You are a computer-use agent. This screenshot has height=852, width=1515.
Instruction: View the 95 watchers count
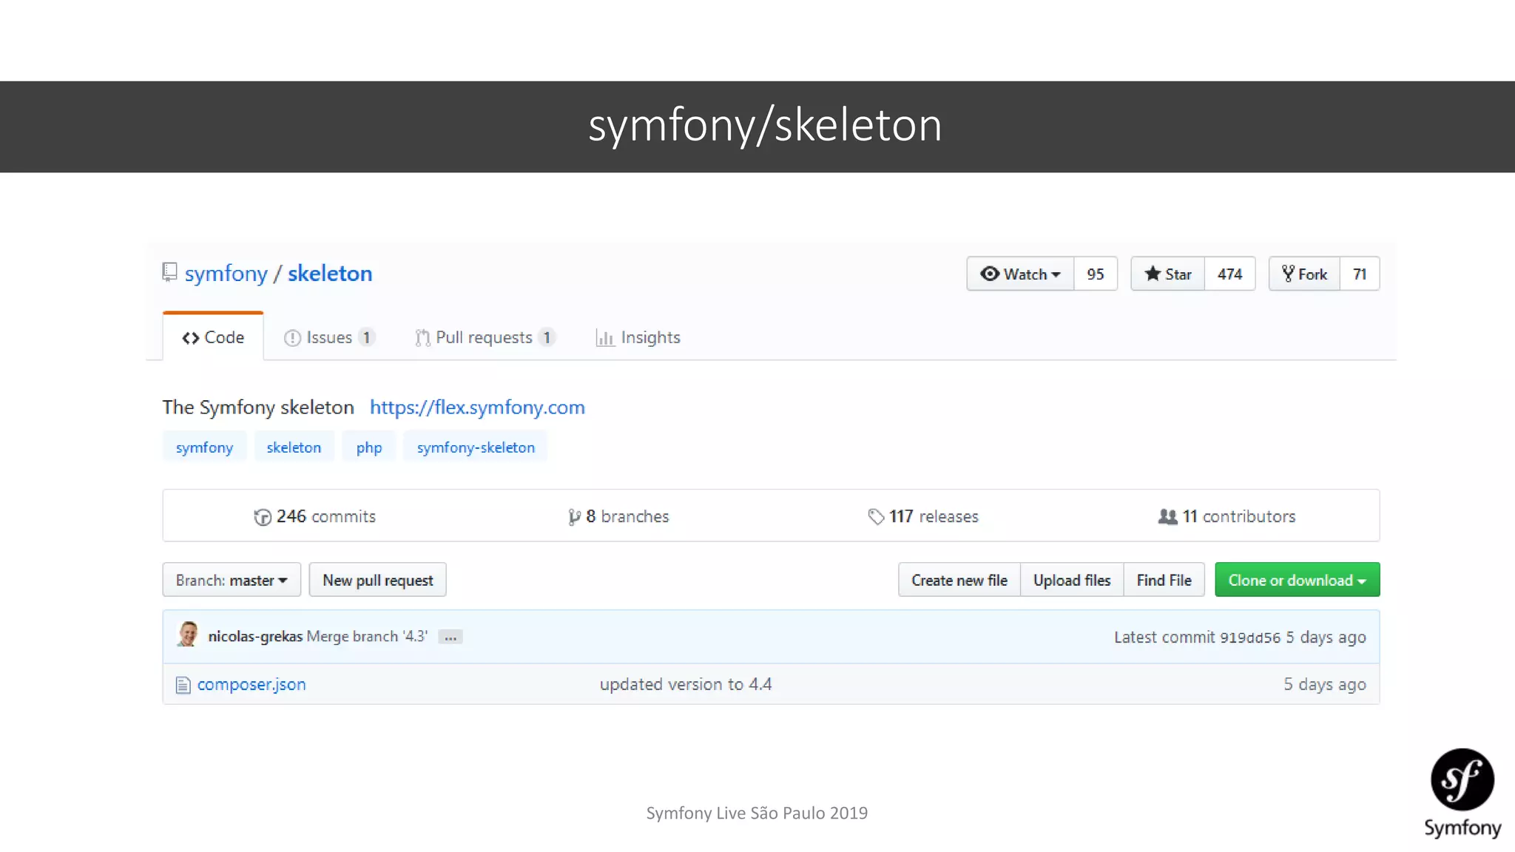tap(1096, 274)
